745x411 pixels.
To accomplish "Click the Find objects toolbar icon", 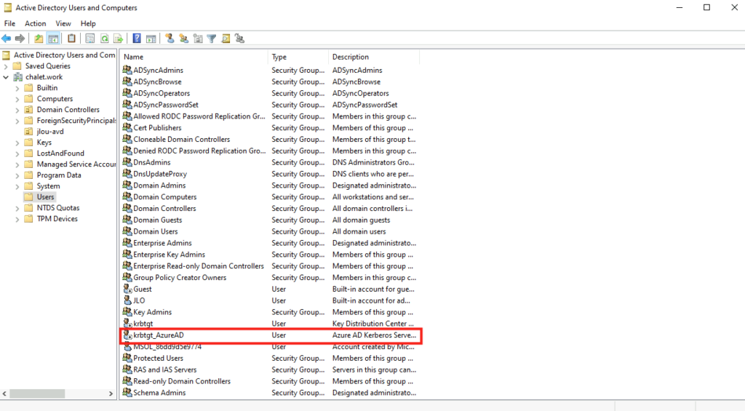I will 226,39.
